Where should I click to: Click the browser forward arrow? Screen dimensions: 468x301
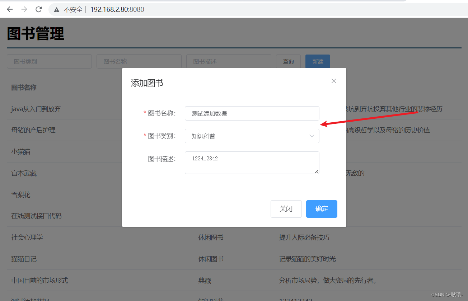[x=24, y=9]
